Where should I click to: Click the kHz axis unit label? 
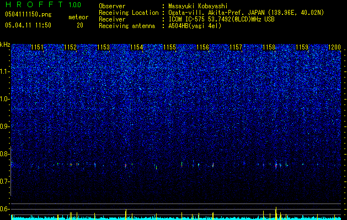5,45
